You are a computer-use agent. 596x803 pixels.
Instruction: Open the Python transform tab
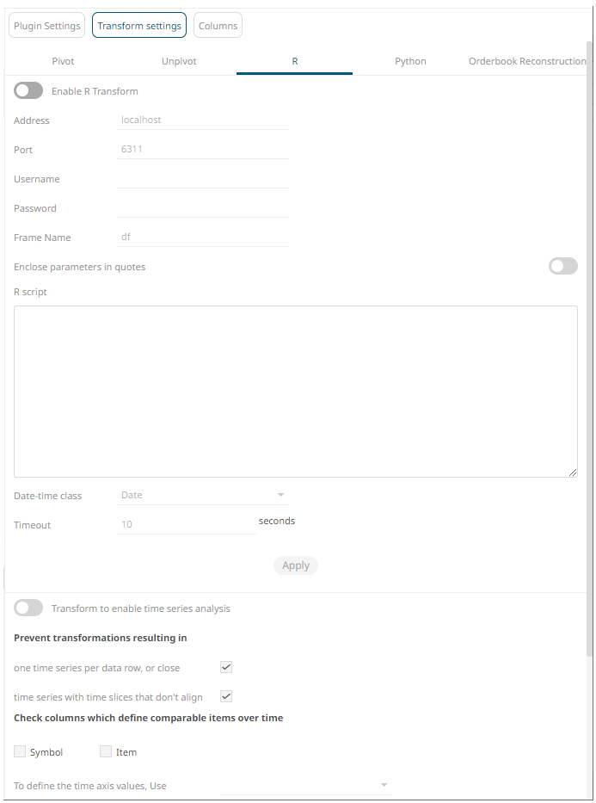pyautogui.click(x=410, y=61)
